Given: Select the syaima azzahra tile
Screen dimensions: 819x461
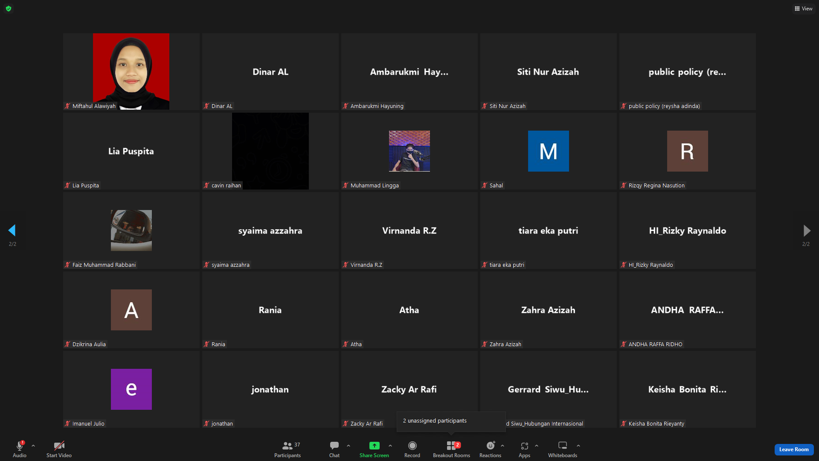Looking at the screenshot, I should point(270,230).
